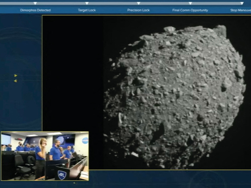The height and width of the screenshot is (188, 251).
Task: Select the Dimorphos Detected label
Action: point(35,10)
